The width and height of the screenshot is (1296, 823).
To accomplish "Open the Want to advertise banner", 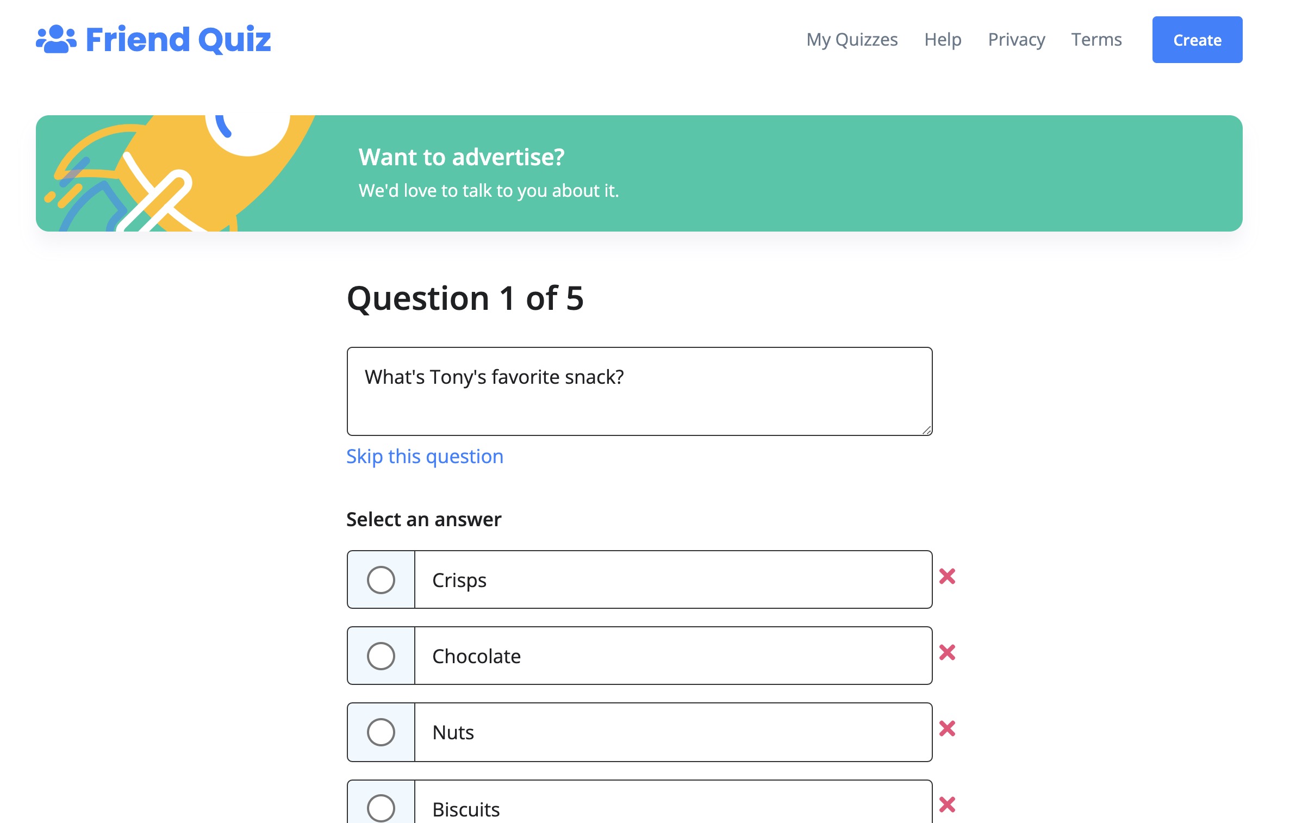I will coord(639,173).
